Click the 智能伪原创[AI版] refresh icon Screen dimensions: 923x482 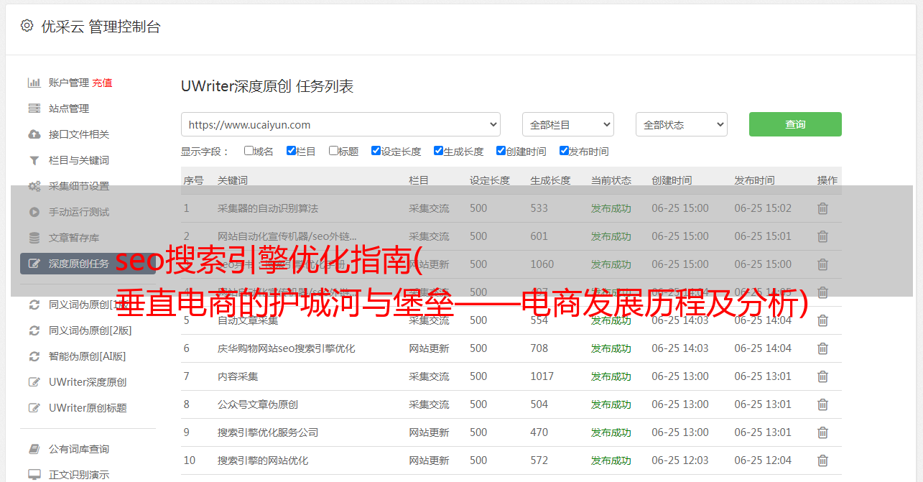34,356
